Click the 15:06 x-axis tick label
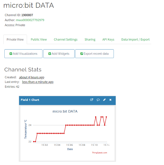 pyautogui.click(x=69, y=145)
